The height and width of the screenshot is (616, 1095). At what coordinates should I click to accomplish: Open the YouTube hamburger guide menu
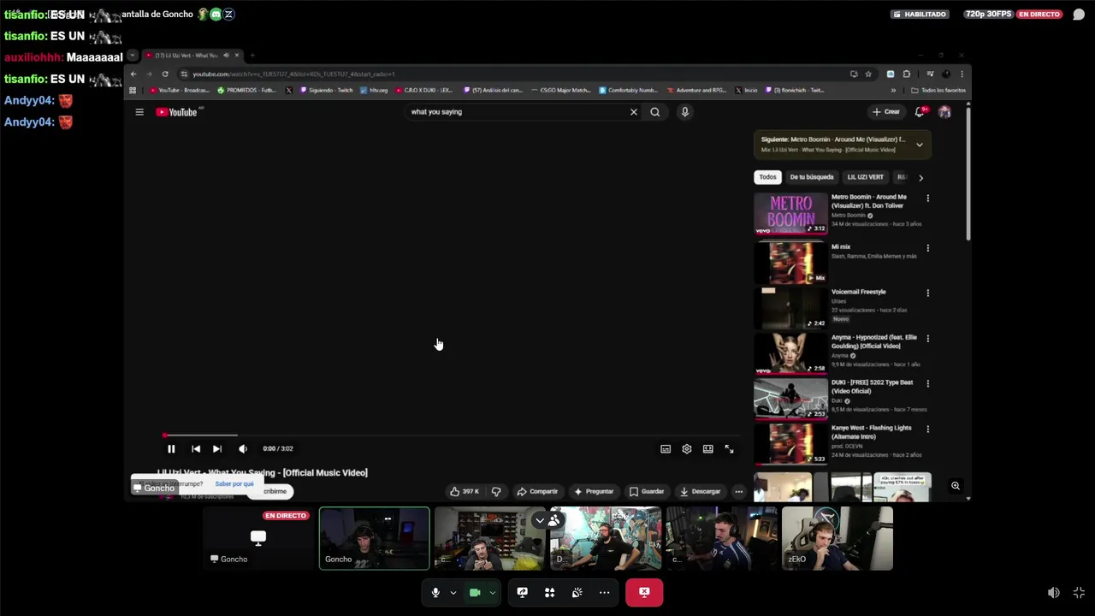pyautogui.click(x=139, y=112)
